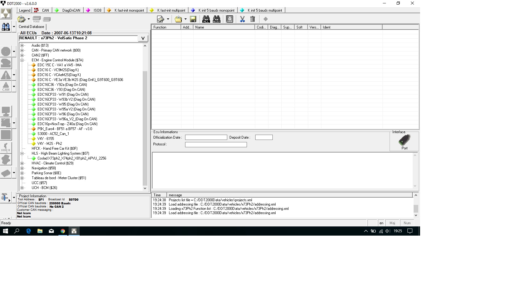Viewport: 508px width, 285px height.
Task: Select the ISO8 legend tab
Action: pos(94,10)
